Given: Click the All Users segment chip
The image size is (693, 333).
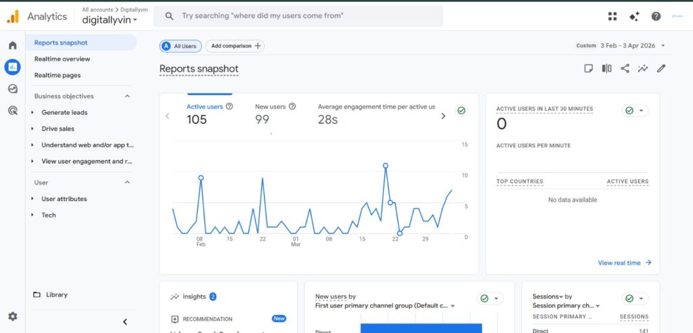Looking at the screenshot, I should (x=179, y=46).
